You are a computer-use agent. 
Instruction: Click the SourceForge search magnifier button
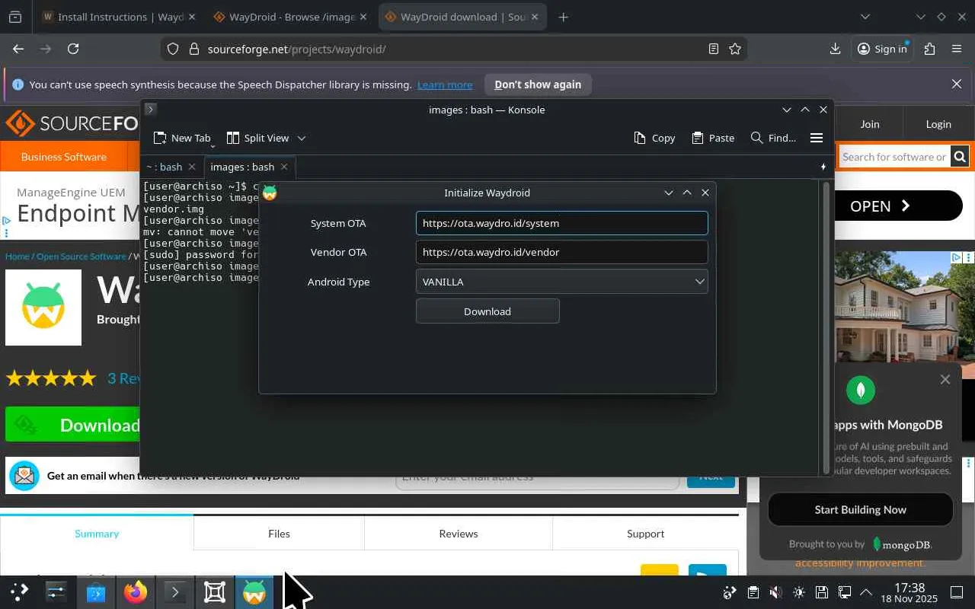coord(960,157)
